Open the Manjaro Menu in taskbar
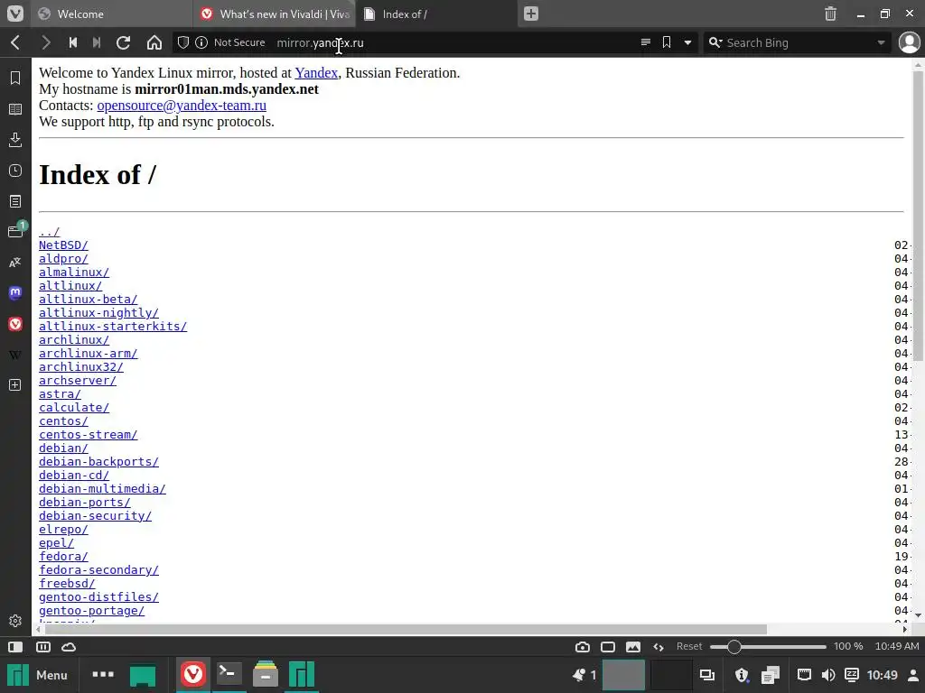Viewport: 925px width, 693px height. point(36,675)
